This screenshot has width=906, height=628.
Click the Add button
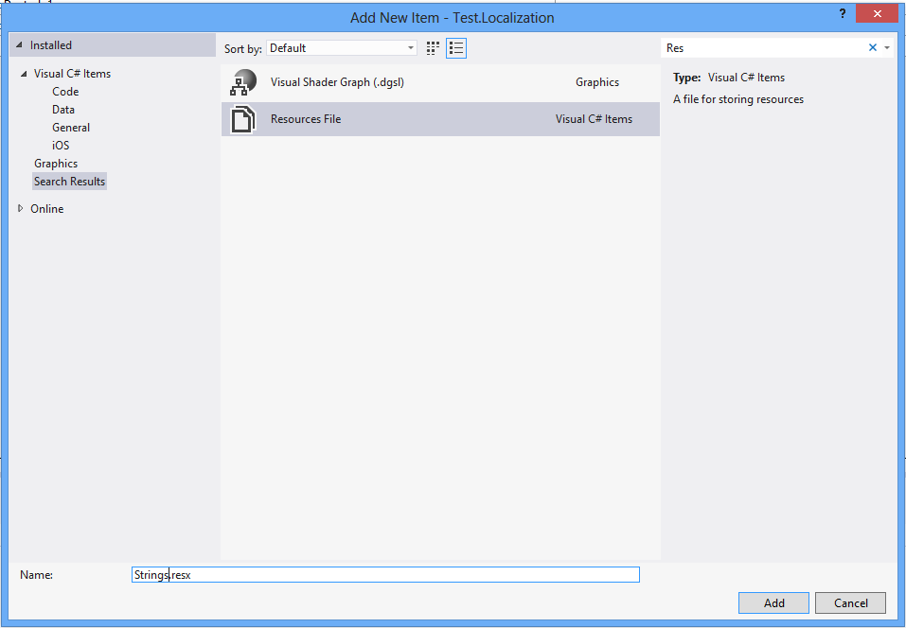tap(773, 602)
